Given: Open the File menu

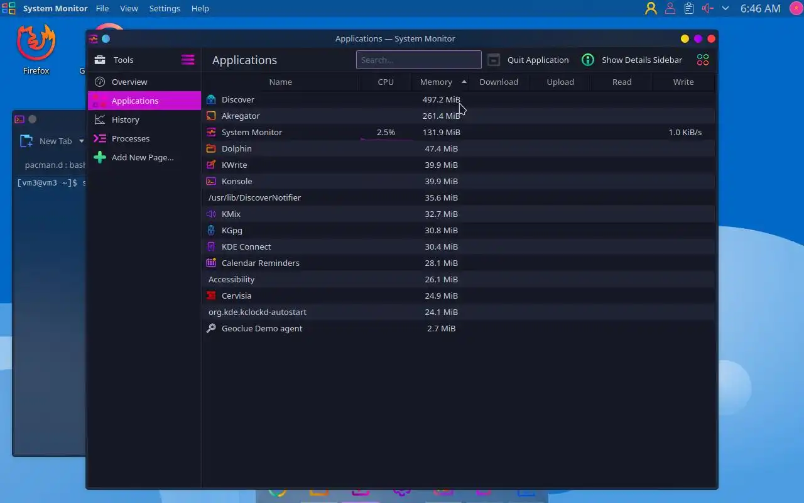Looking at the screenshot, I should (102, 8).
